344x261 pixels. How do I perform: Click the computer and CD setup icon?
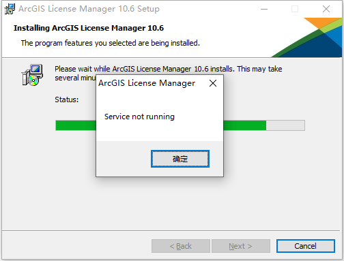pyautogui.click(x=32, y=75)
